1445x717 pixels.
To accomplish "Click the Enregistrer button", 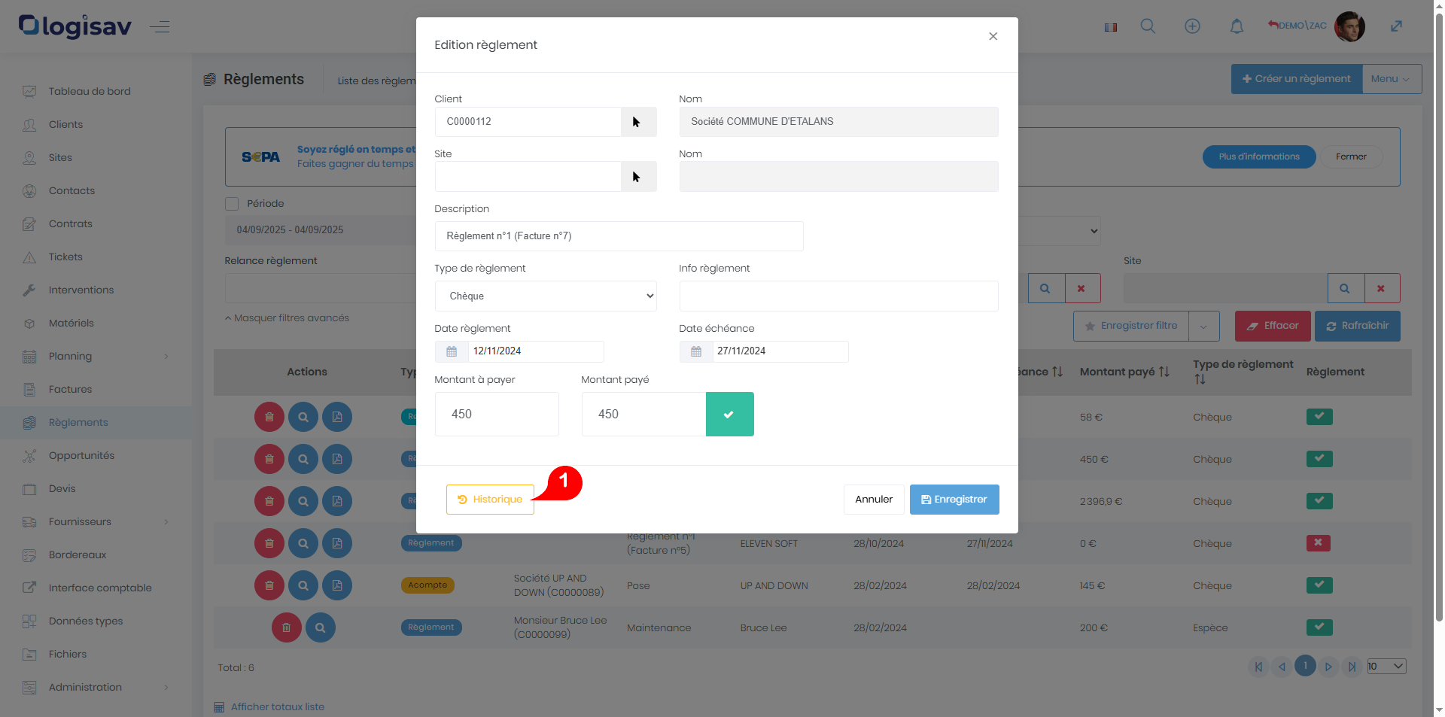I will tap(954, 500).
